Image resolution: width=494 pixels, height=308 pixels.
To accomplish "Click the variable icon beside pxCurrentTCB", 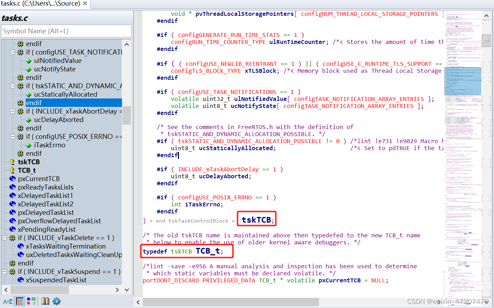I will (x=13, y=179).
